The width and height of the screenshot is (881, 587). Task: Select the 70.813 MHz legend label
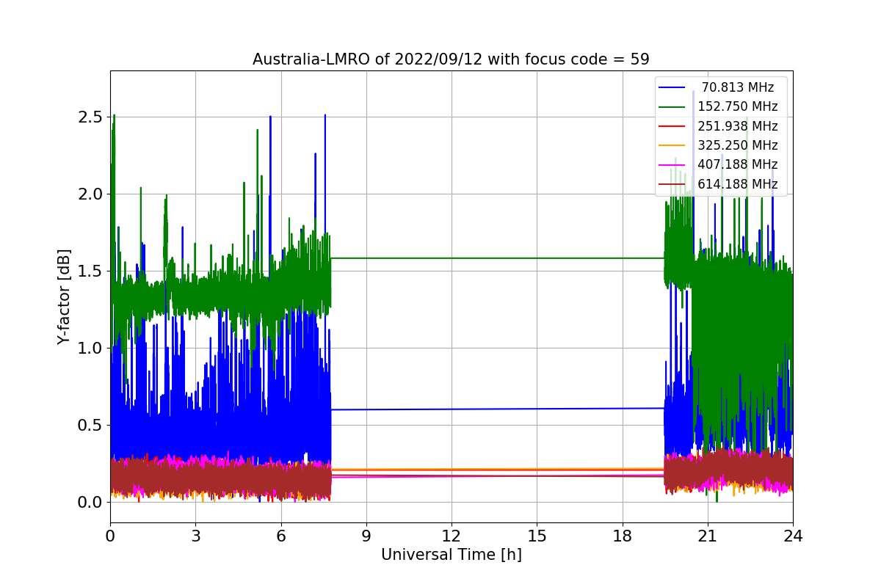click(738, 87)
